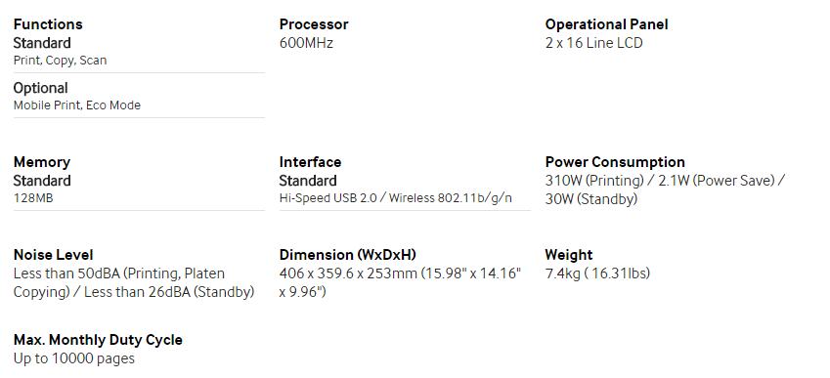The height and width of the screenshot is (378, 830).
Task: Click the Max. Monthly Duty Cycle heading
Action: pos(98,339)
